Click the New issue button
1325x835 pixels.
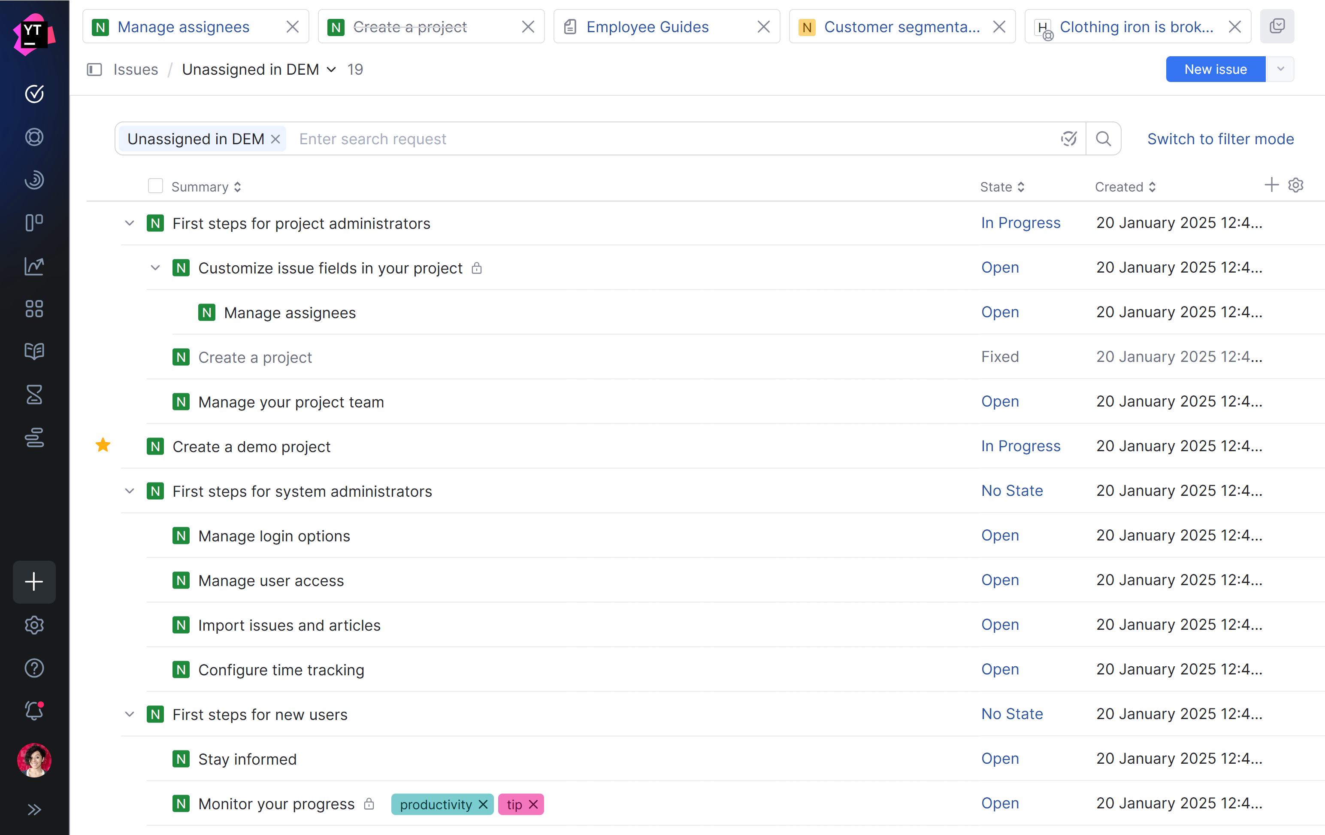point(1215,70)
